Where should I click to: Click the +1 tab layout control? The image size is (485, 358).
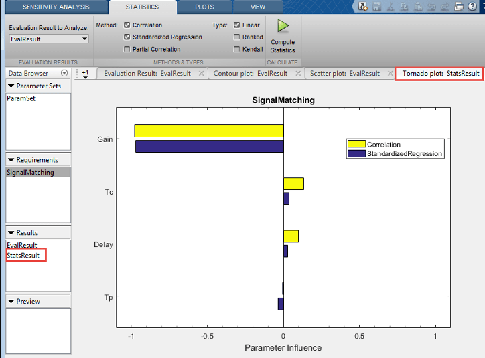(85, 74)
